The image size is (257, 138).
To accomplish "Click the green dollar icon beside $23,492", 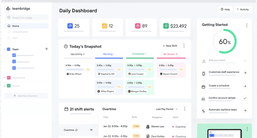I will (x=166, y=26).
